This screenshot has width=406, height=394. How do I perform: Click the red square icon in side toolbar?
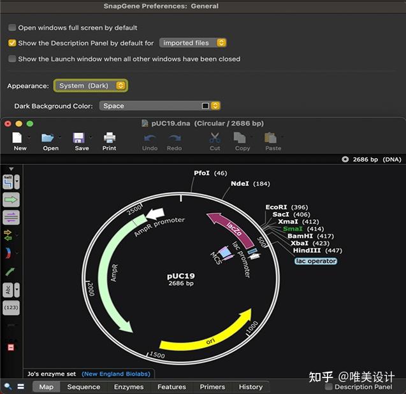(x=11, y=347)
